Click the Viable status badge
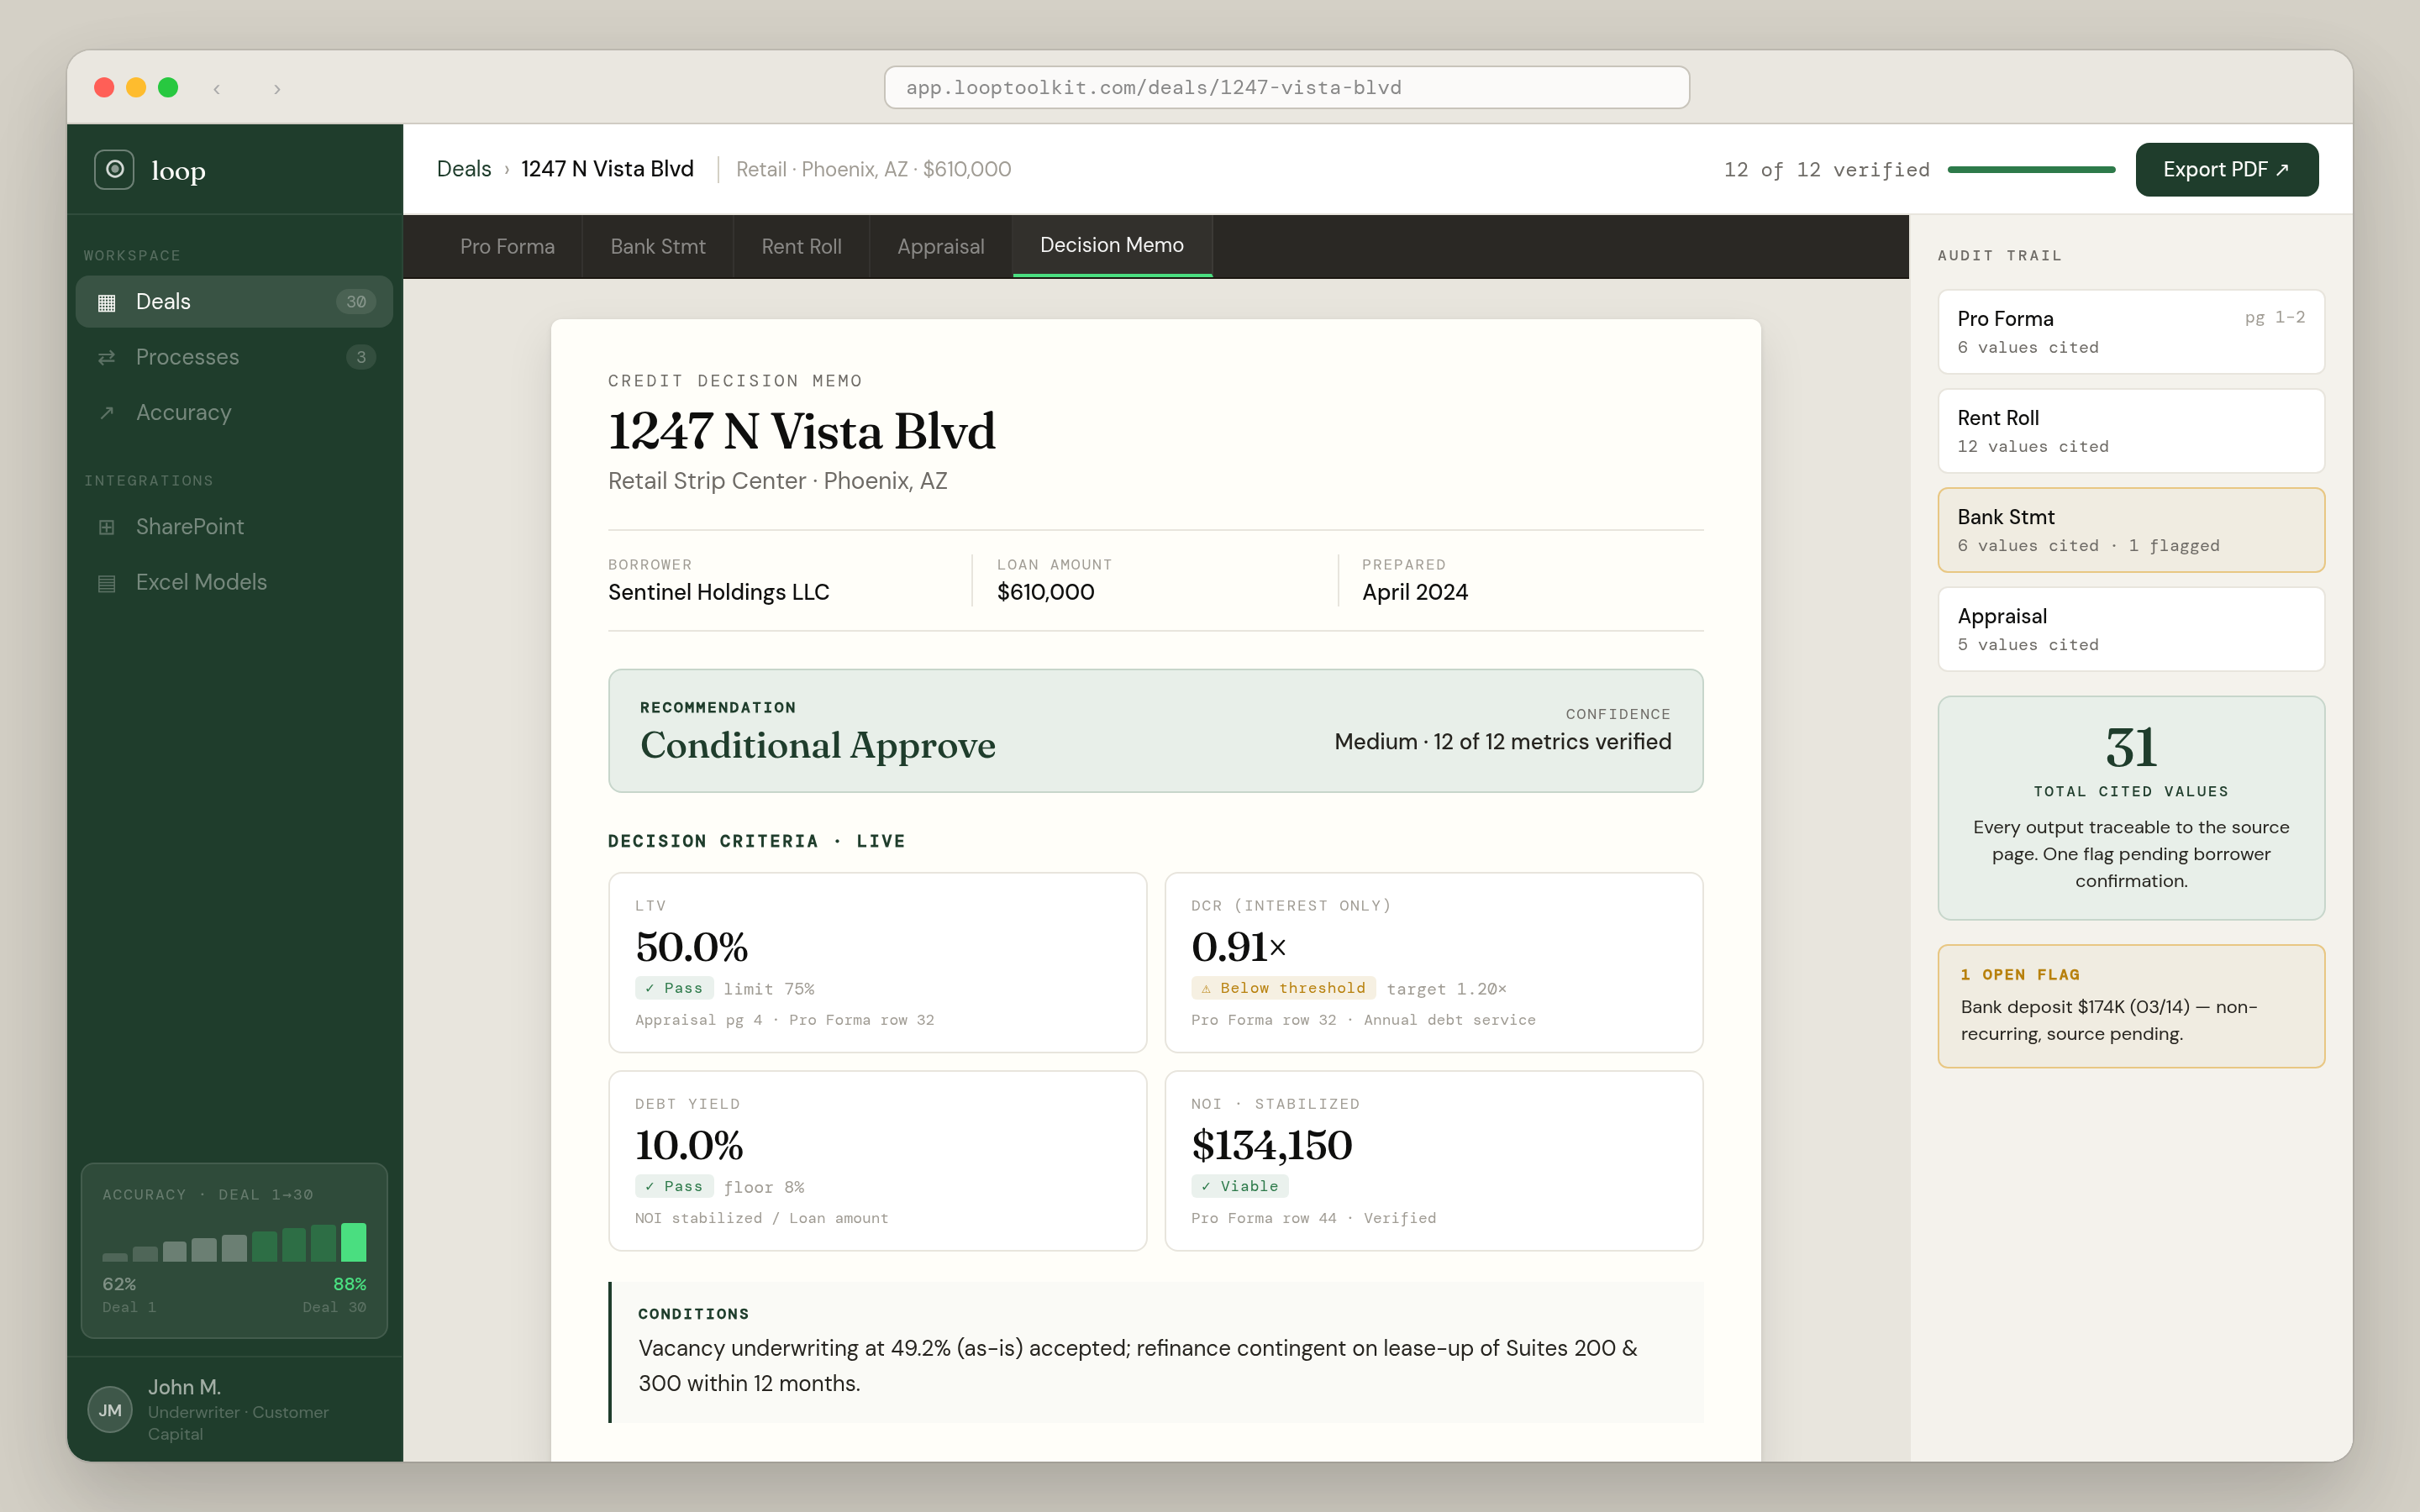2420x1512 pixels. click(1239, 1186)
